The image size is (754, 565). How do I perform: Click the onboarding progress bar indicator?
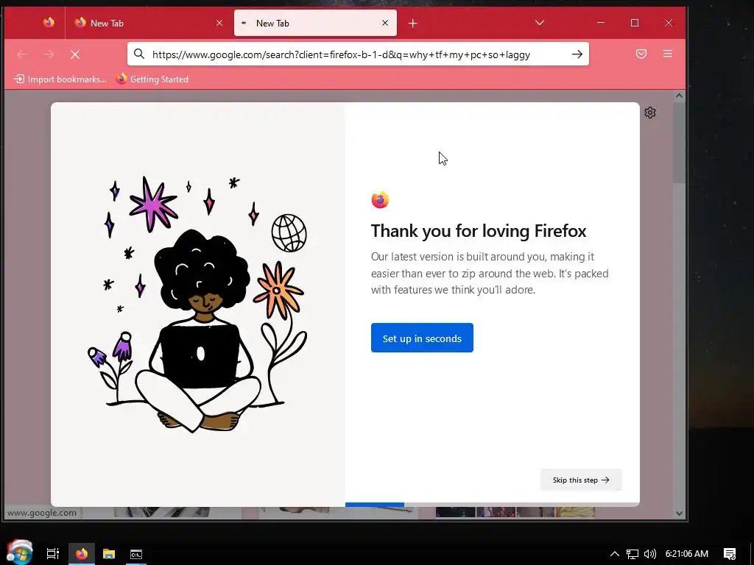[x=375, y=505]
